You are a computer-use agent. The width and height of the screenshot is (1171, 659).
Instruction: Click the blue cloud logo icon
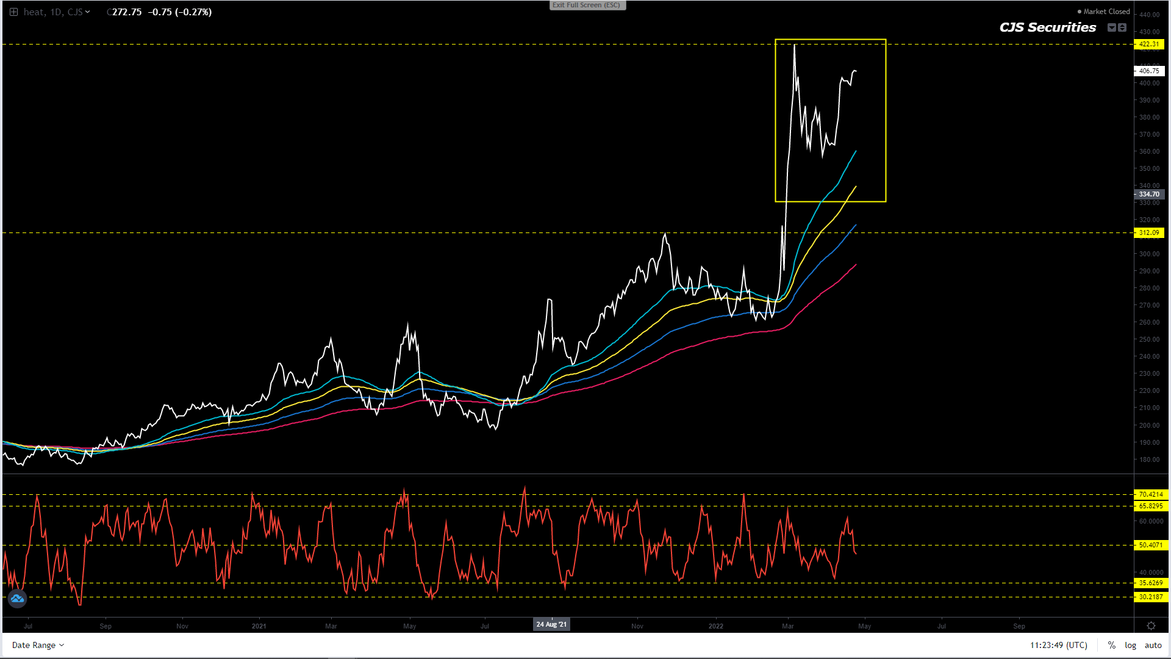click(17, 599)
